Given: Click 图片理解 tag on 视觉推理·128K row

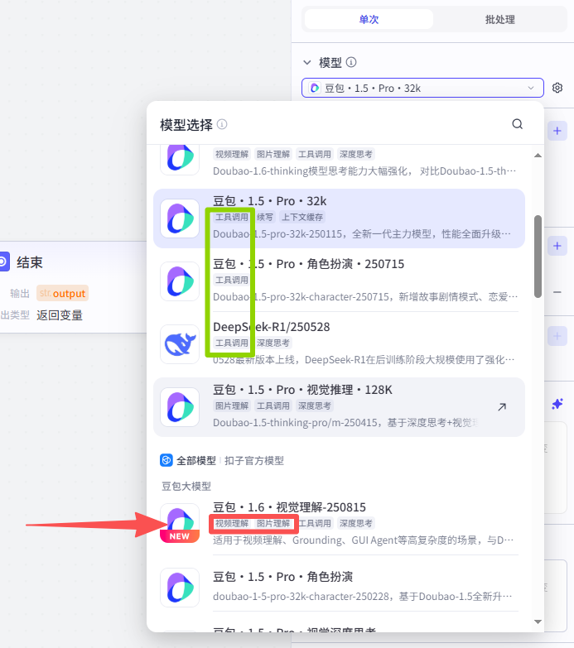Looking at the screenshot, I should coord(232,406).
